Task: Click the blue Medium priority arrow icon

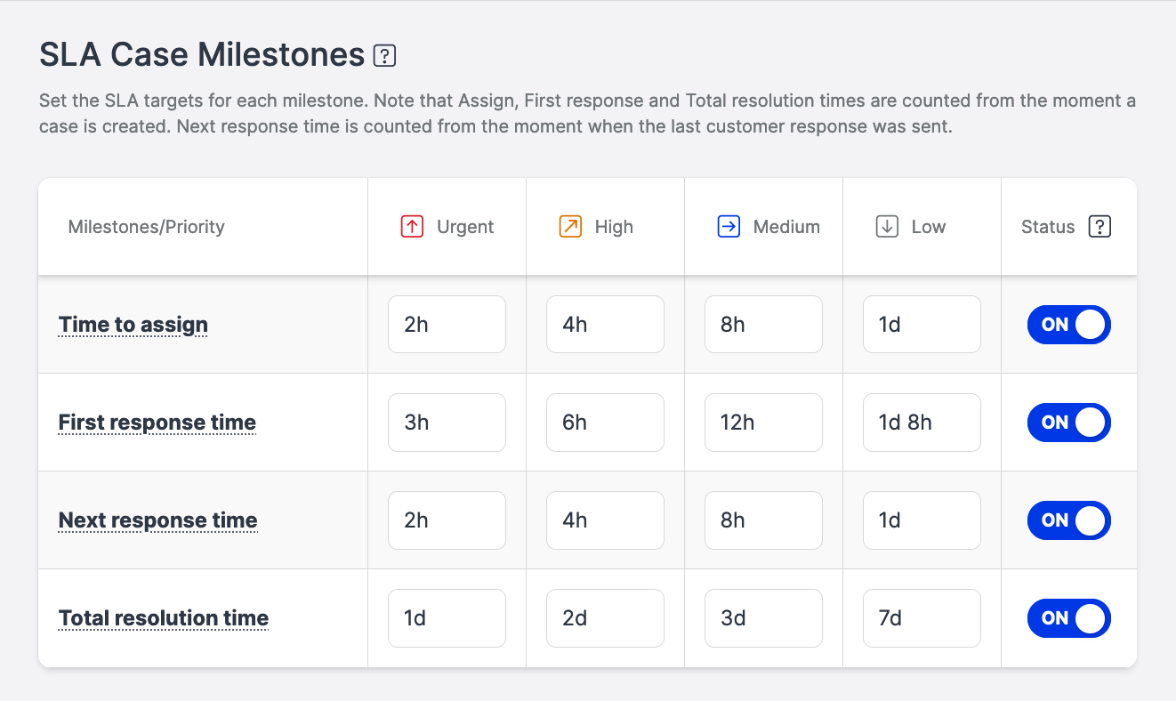Action: click(729, 227)
